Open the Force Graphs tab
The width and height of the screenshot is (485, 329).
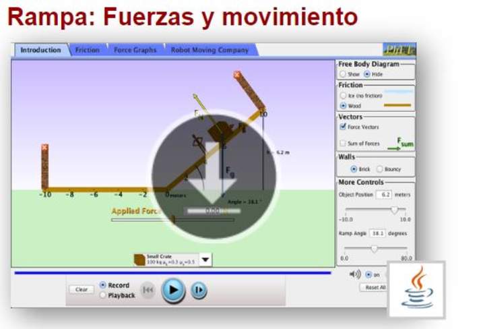click(135, 50)
